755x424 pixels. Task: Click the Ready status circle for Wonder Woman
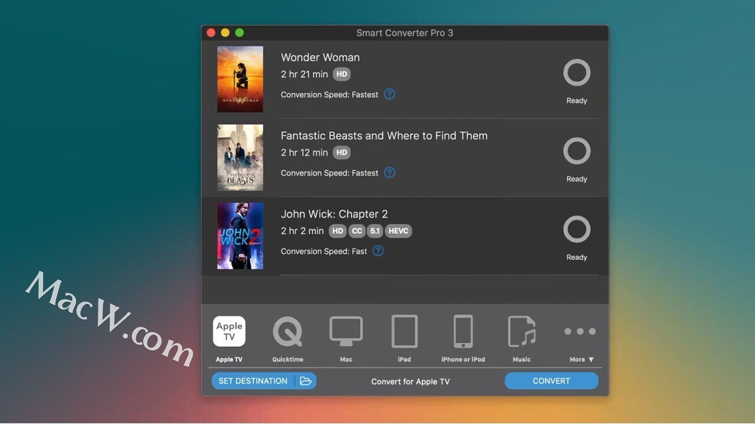click(x=577, y=73)
